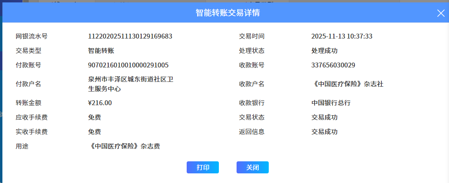Click the 打印 (Print) button

(203, 167)
